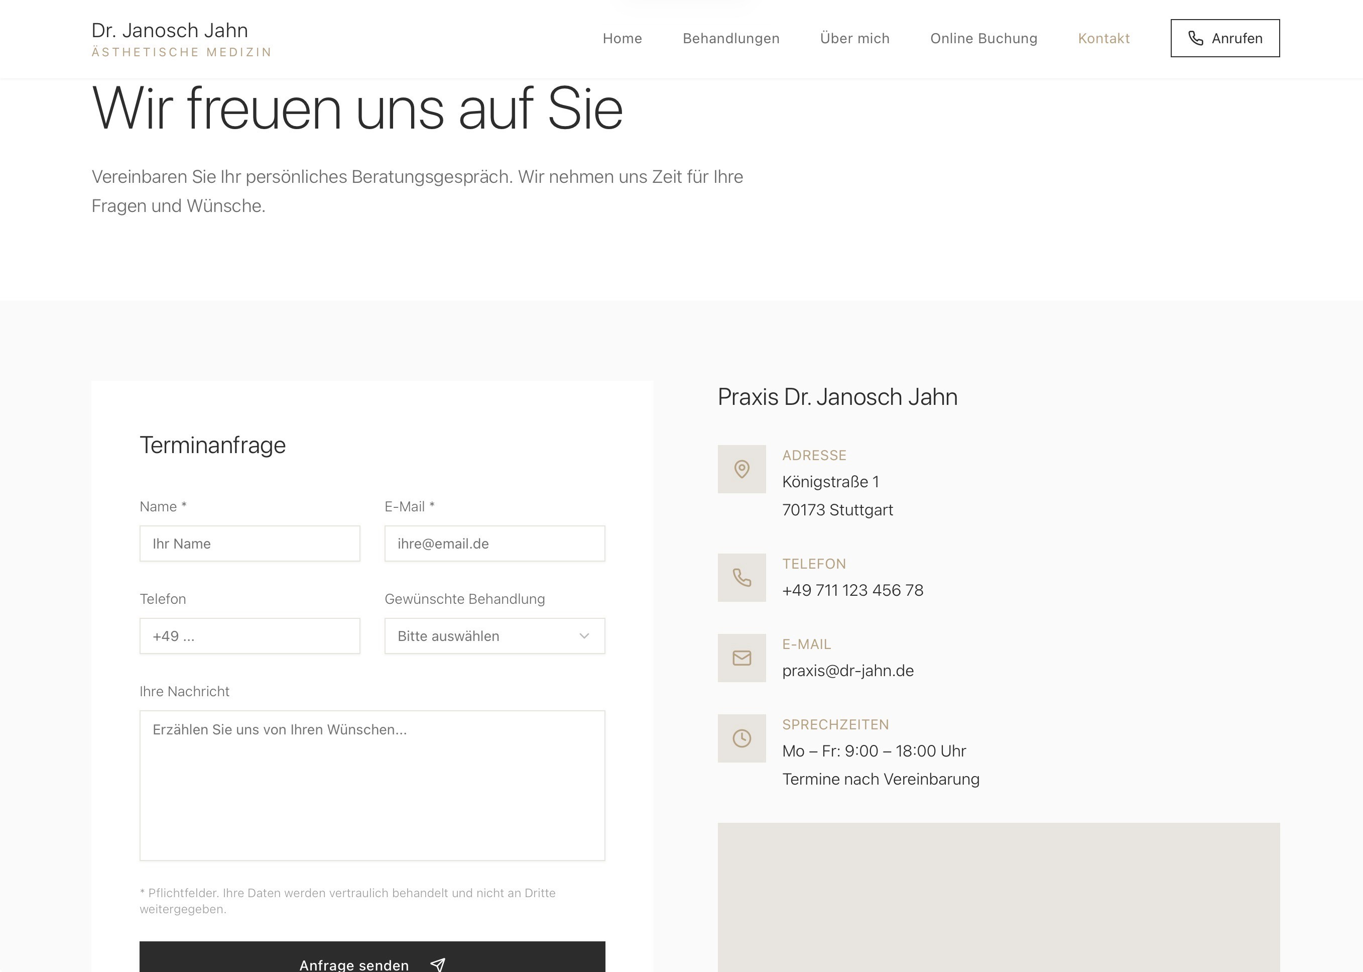Viewport: 1363px width, 972px height.
Task: Click into the Ihre Nachricht textarea
Action: click(x=372, y=785)
